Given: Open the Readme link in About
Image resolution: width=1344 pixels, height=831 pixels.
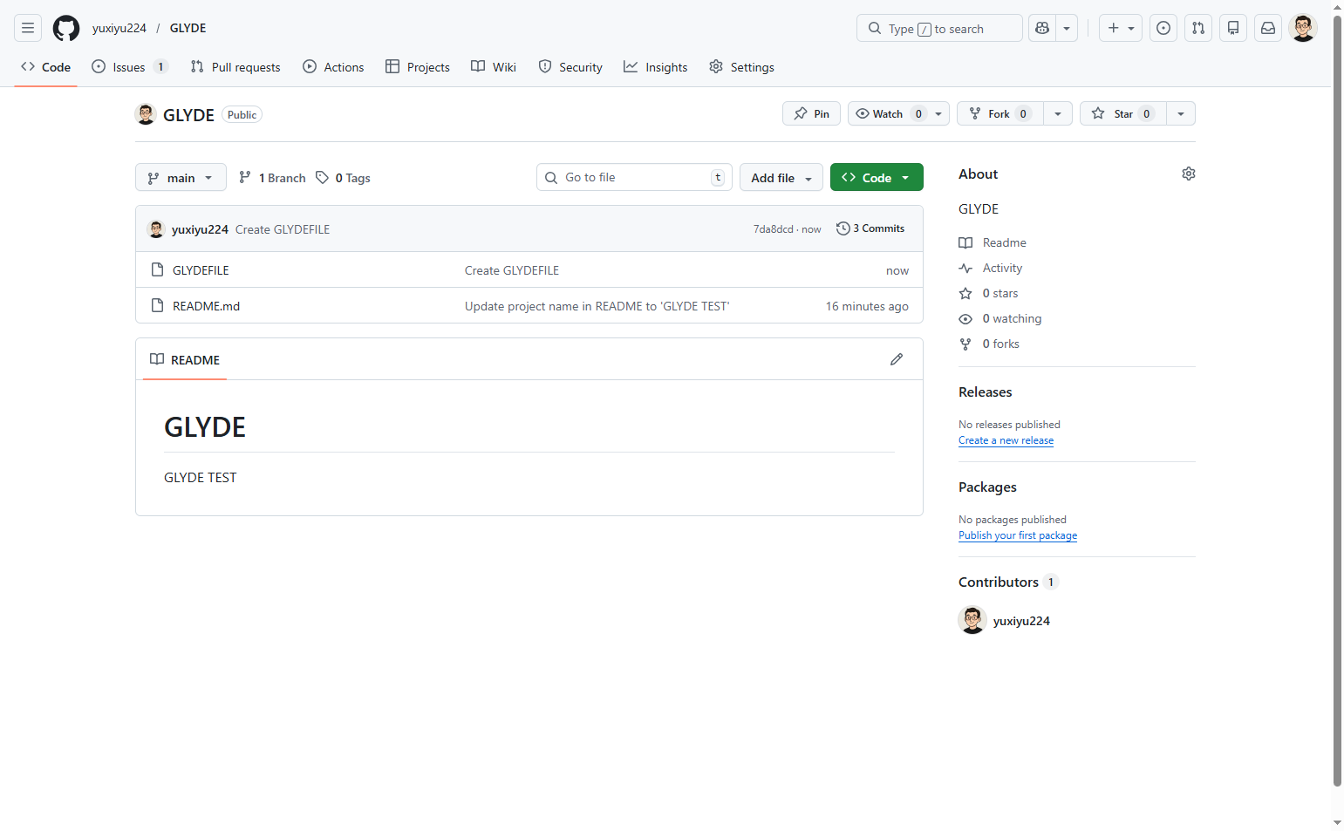Looking at the screenshot, I should point(993,242).
